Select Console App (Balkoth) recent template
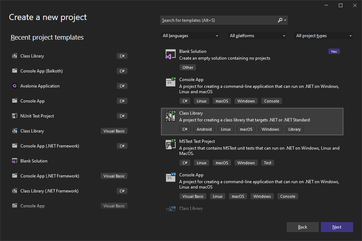362x241 pixels. [x=41, y=71]
